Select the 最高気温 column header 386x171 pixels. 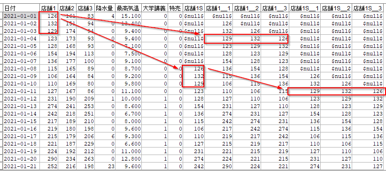(x=129, y=8)
